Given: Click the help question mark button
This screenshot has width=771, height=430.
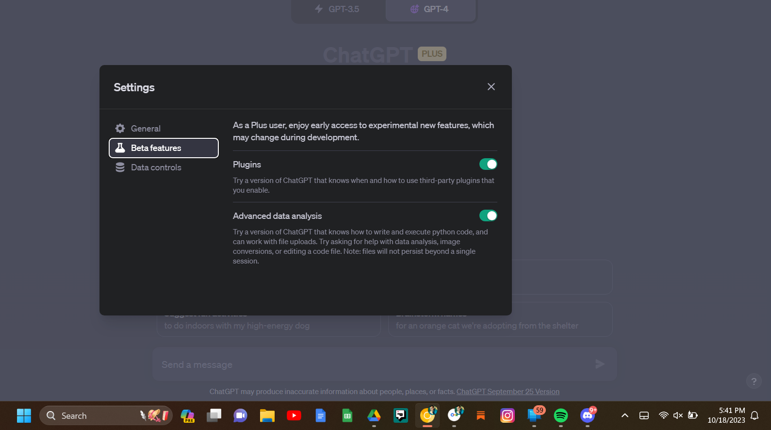Looking at the screenshot, I should pyautogui.click(x=754, y=381).
